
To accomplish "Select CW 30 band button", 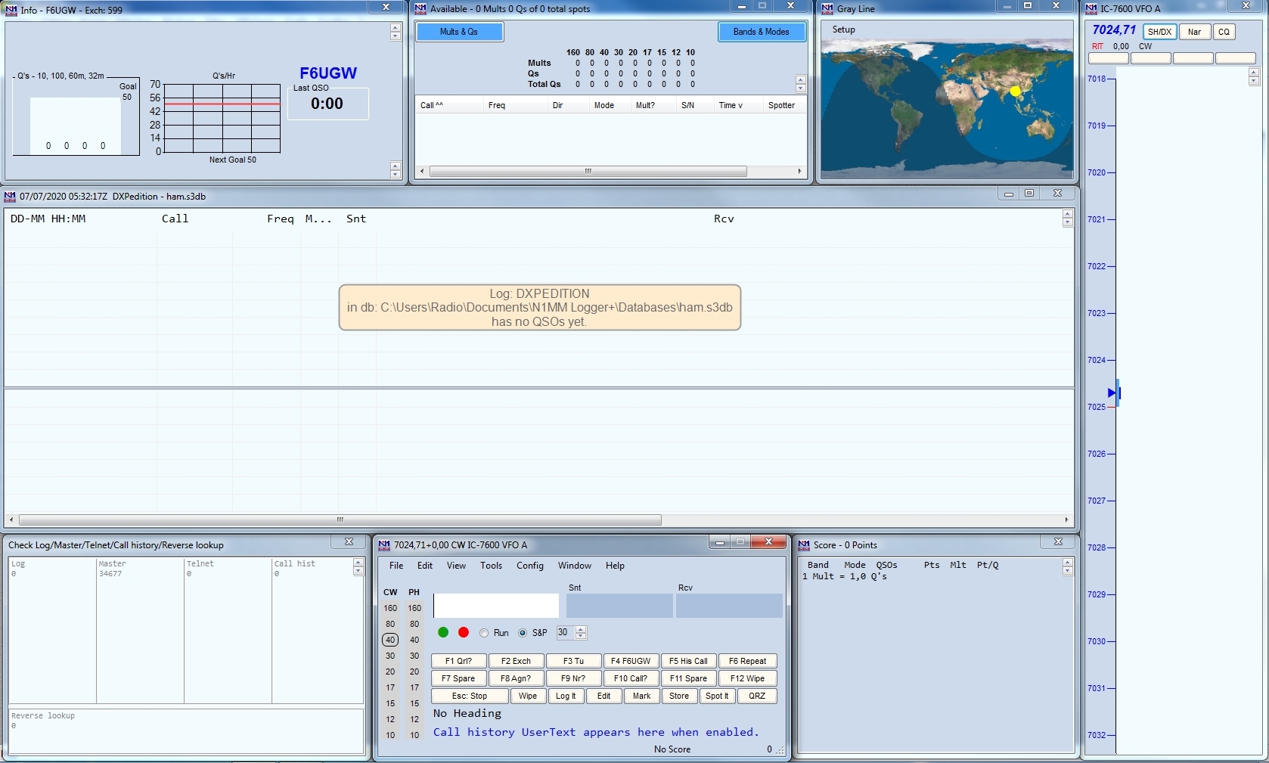I will coord(390,656).
